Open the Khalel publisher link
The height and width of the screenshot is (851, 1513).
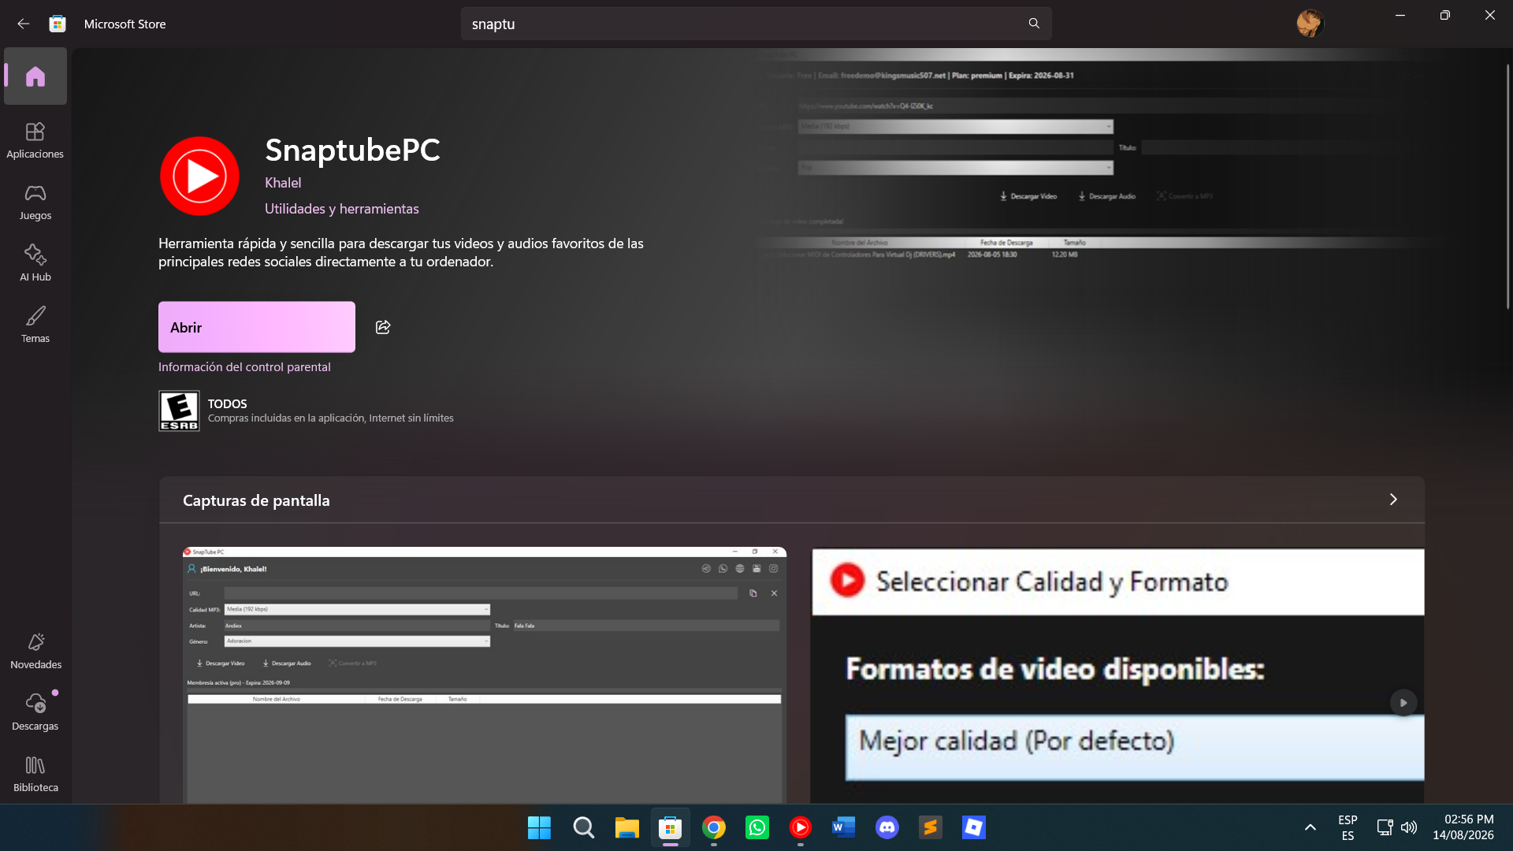click(283, 183)
